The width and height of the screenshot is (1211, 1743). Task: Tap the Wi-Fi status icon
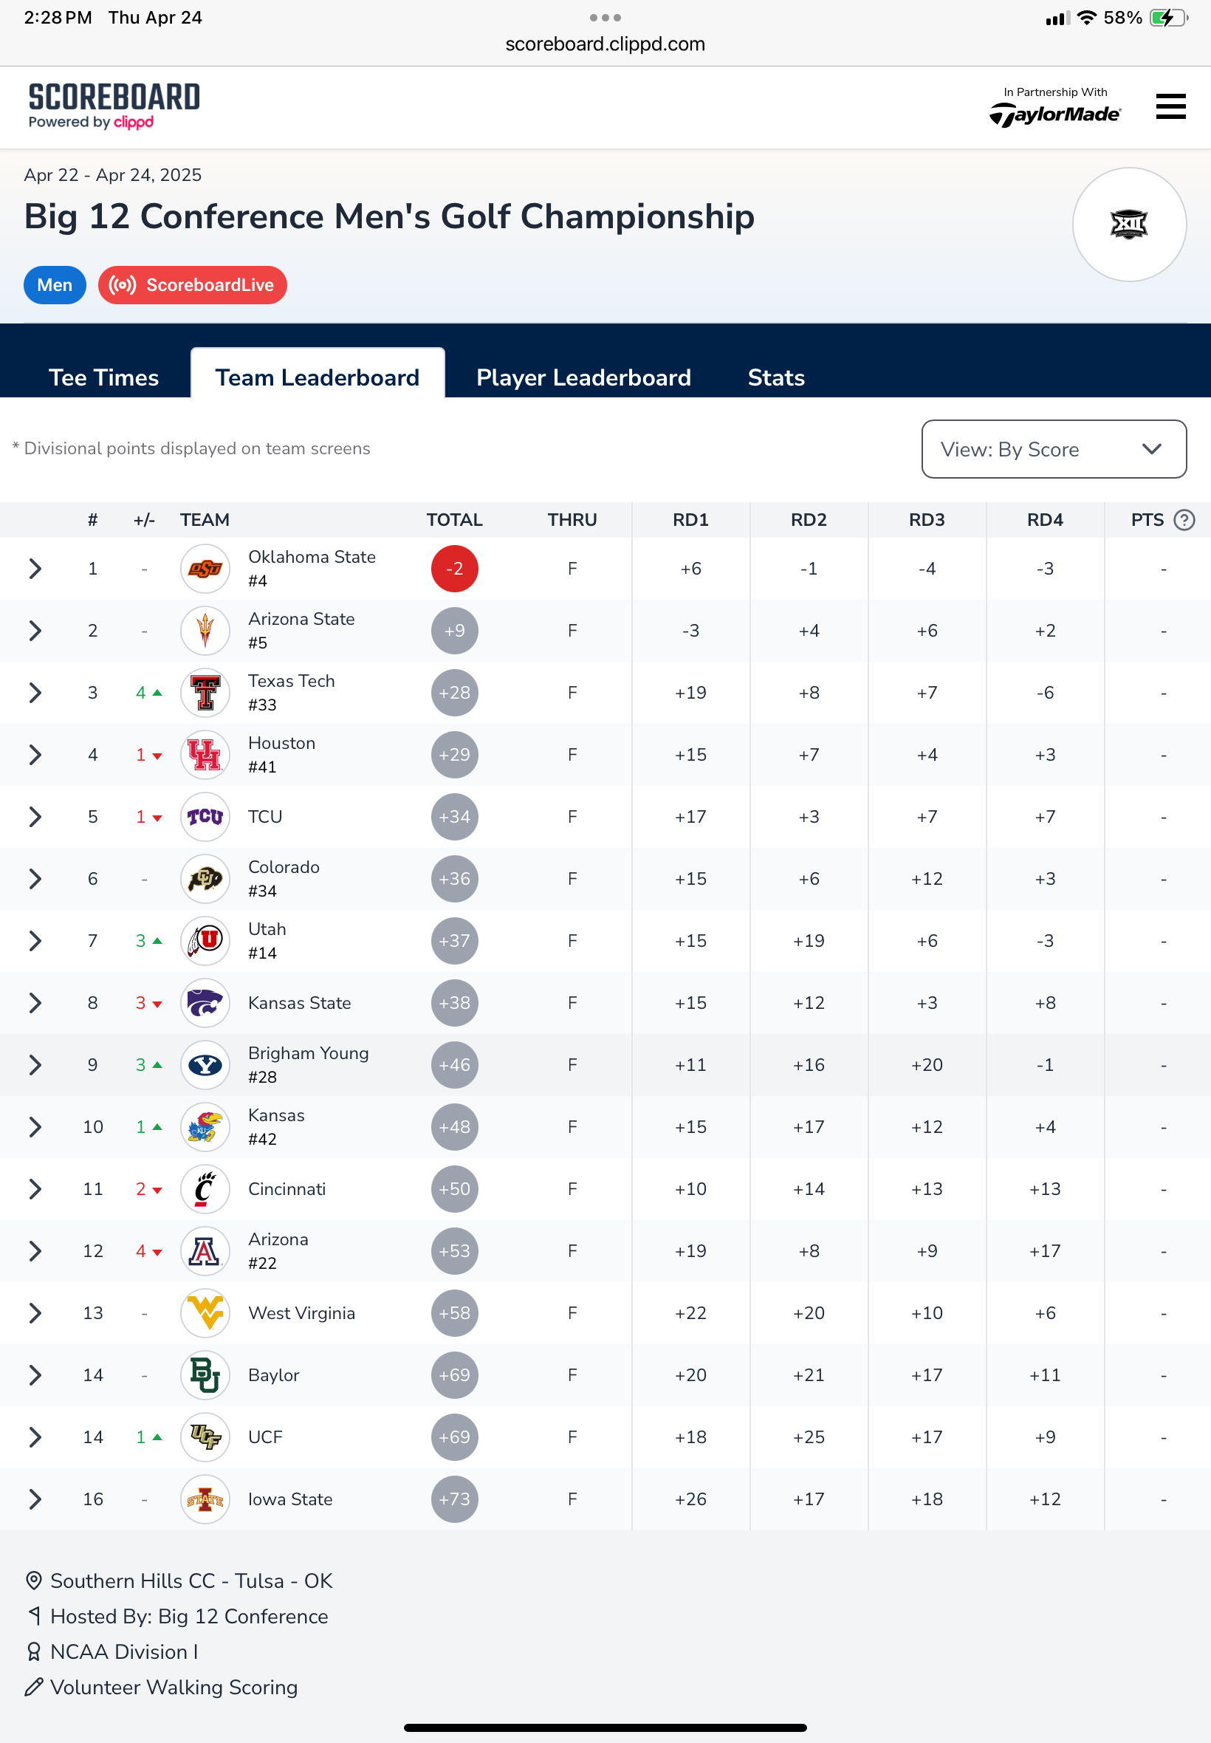pyautogui.click(x=1088, y=18)
